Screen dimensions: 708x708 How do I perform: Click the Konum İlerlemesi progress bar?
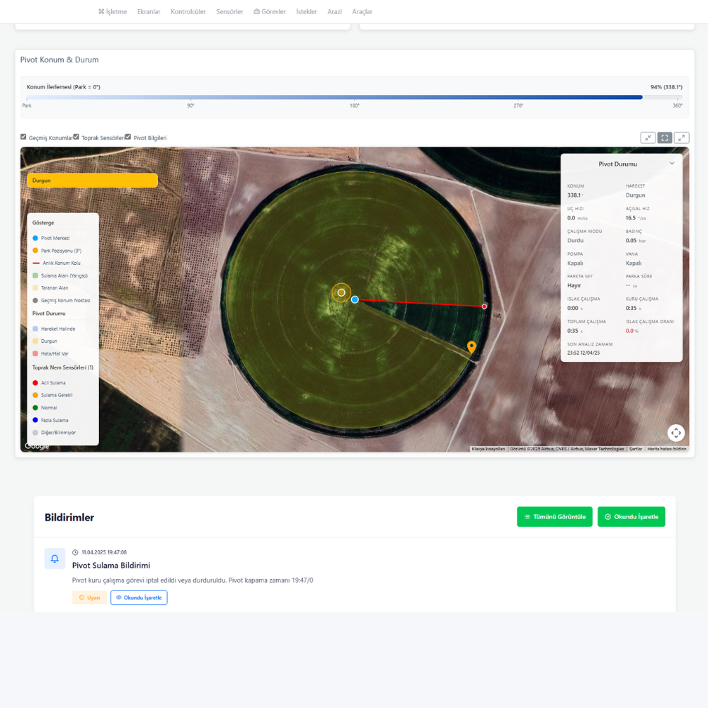(354, 97)
